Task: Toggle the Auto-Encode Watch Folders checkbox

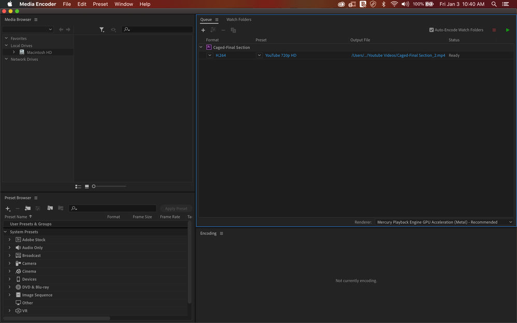Action: coord(432,30)
